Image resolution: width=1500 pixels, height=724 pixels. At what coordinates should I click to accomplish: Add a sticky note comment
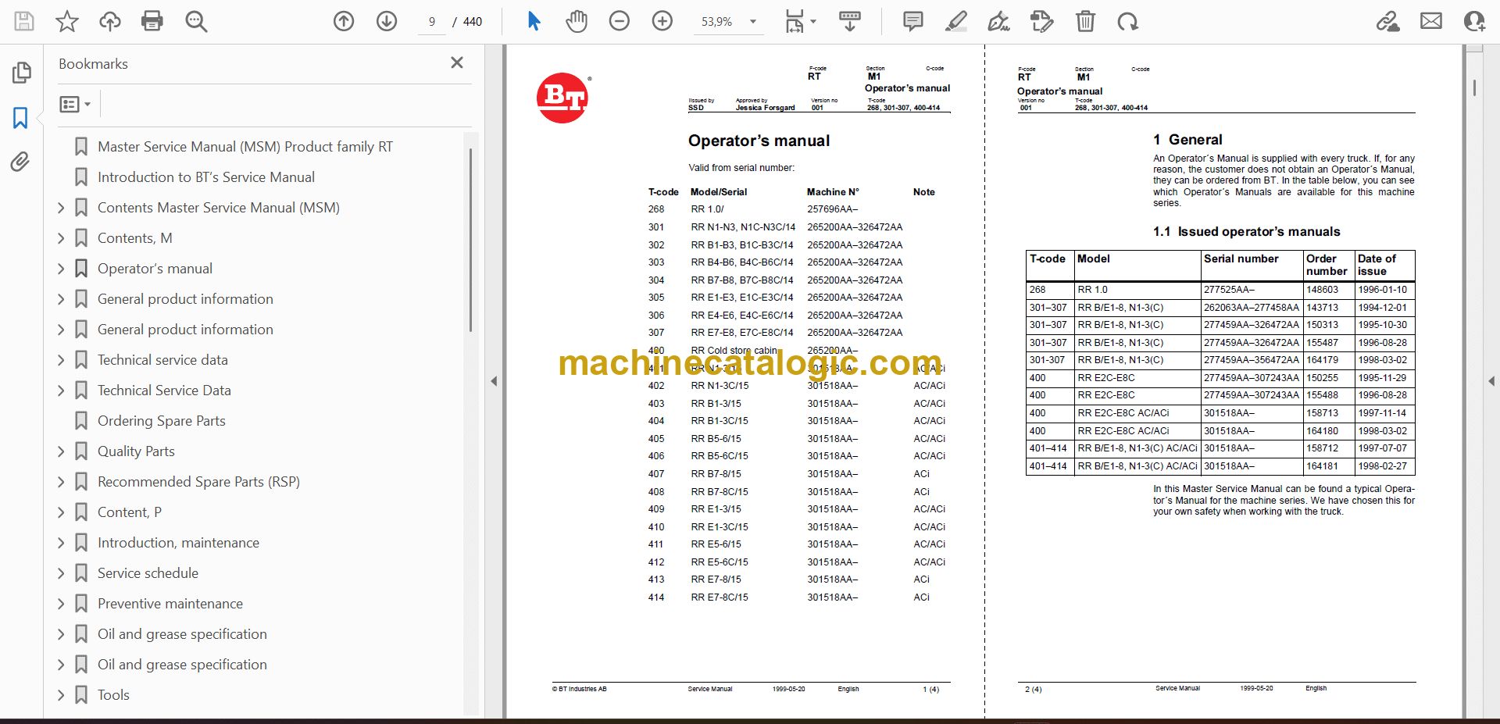[x=912, y=21]
